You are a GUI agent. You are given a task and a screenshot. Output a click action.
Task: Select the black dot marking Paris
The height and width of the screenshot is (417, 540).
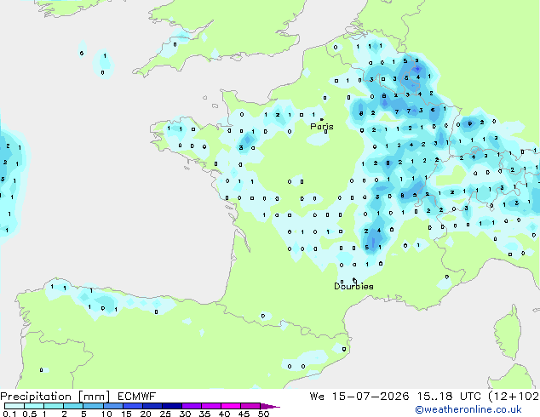[322, 119]
